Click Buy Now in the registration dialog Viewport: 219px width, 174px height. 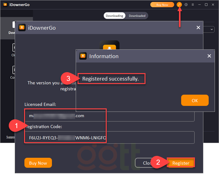coord(38,163)
